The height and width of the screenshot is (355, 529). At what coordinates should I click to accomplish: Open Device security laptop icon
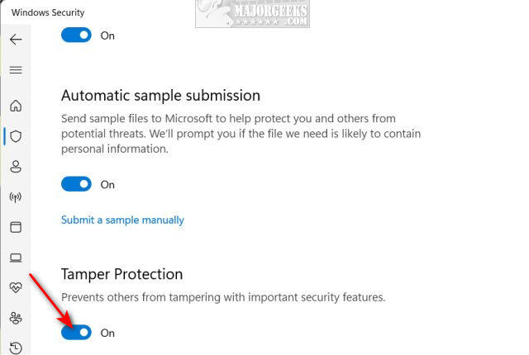click(x=16, y=258)
